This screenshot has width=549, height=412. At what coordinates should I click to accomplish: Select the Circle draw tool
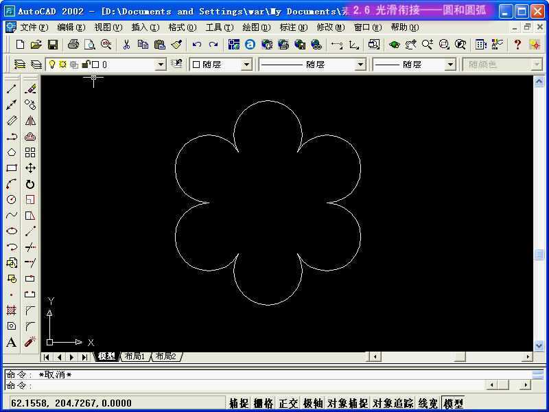pyautogui.click(x=12, y=200)
